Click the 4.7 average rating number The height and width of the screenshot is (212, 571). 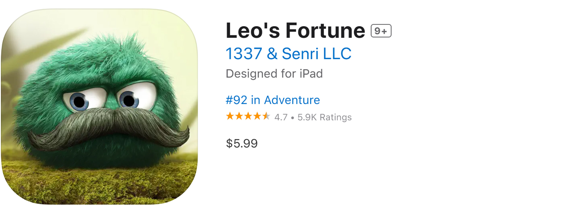(x=281, y=117)
